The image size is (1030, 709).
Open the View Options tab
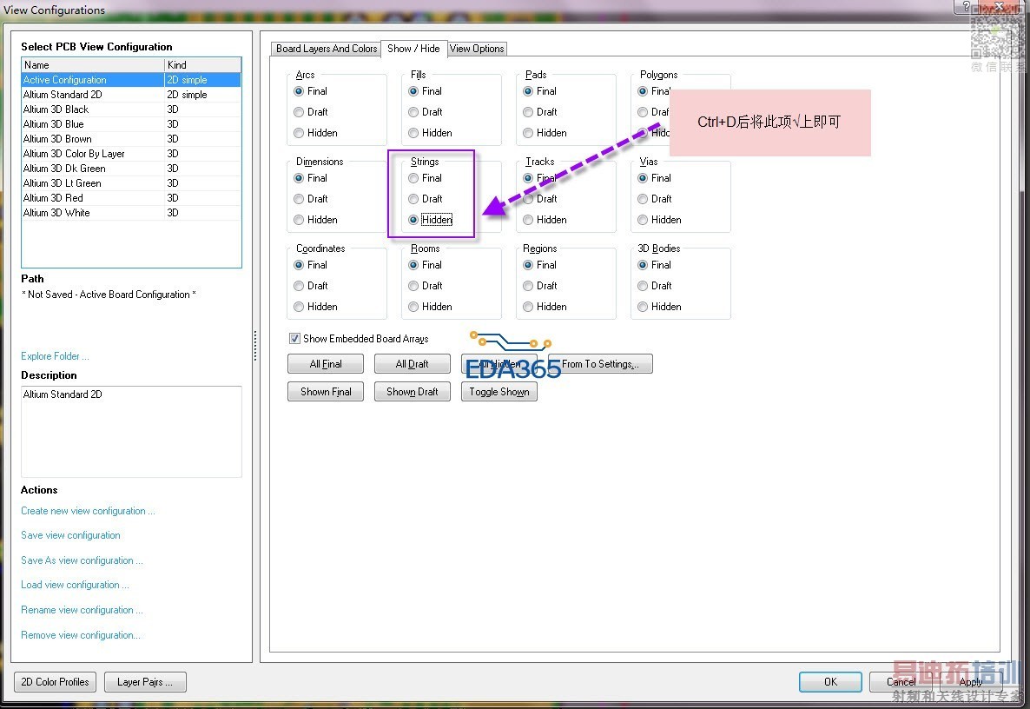pos(477,49)
